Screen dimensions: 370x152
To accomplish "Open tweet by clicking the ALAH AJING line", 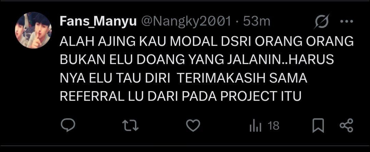I will point(207,42).
